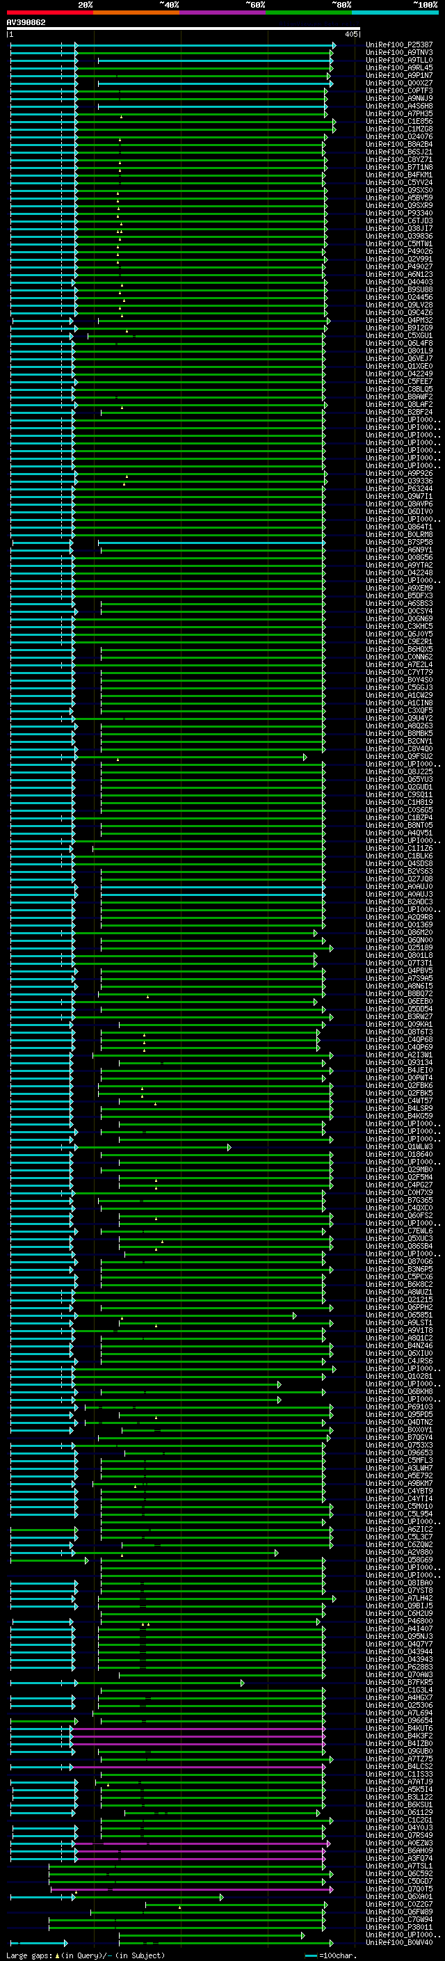445x1961 pixels.
Task: Click the white query length bar
Action: [x=184, y=28]
